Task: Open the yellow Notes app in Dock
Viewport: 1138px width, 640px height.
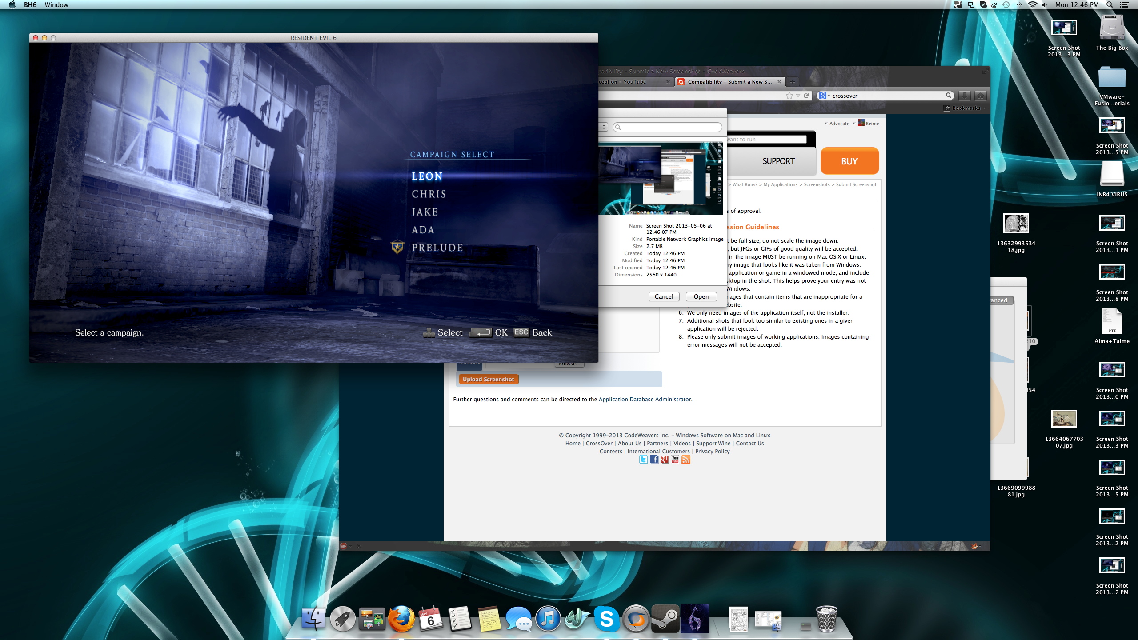Action: coord(489,618)
